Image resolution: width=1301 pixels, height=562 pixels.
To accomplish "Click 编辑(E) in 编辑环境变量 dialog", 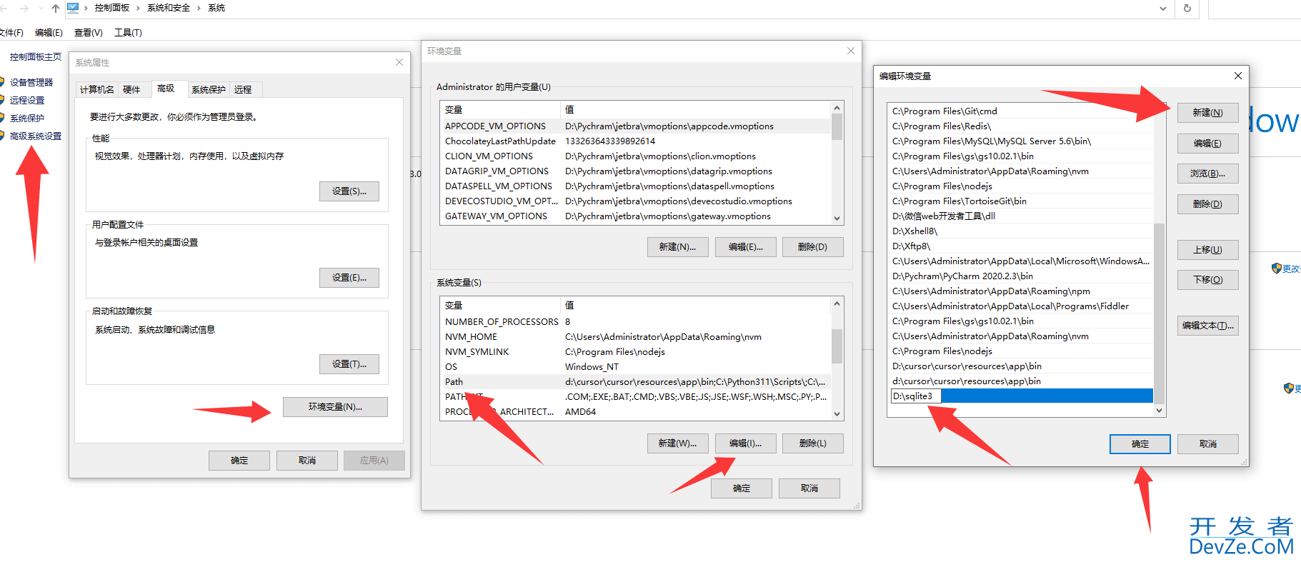I will 1207,144.
